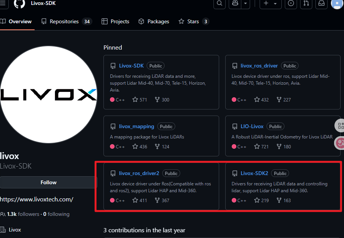344x238 pixels.
Task: Open the livox_mapping repository link
Action: pyautogui.click(x=136, y=127)
